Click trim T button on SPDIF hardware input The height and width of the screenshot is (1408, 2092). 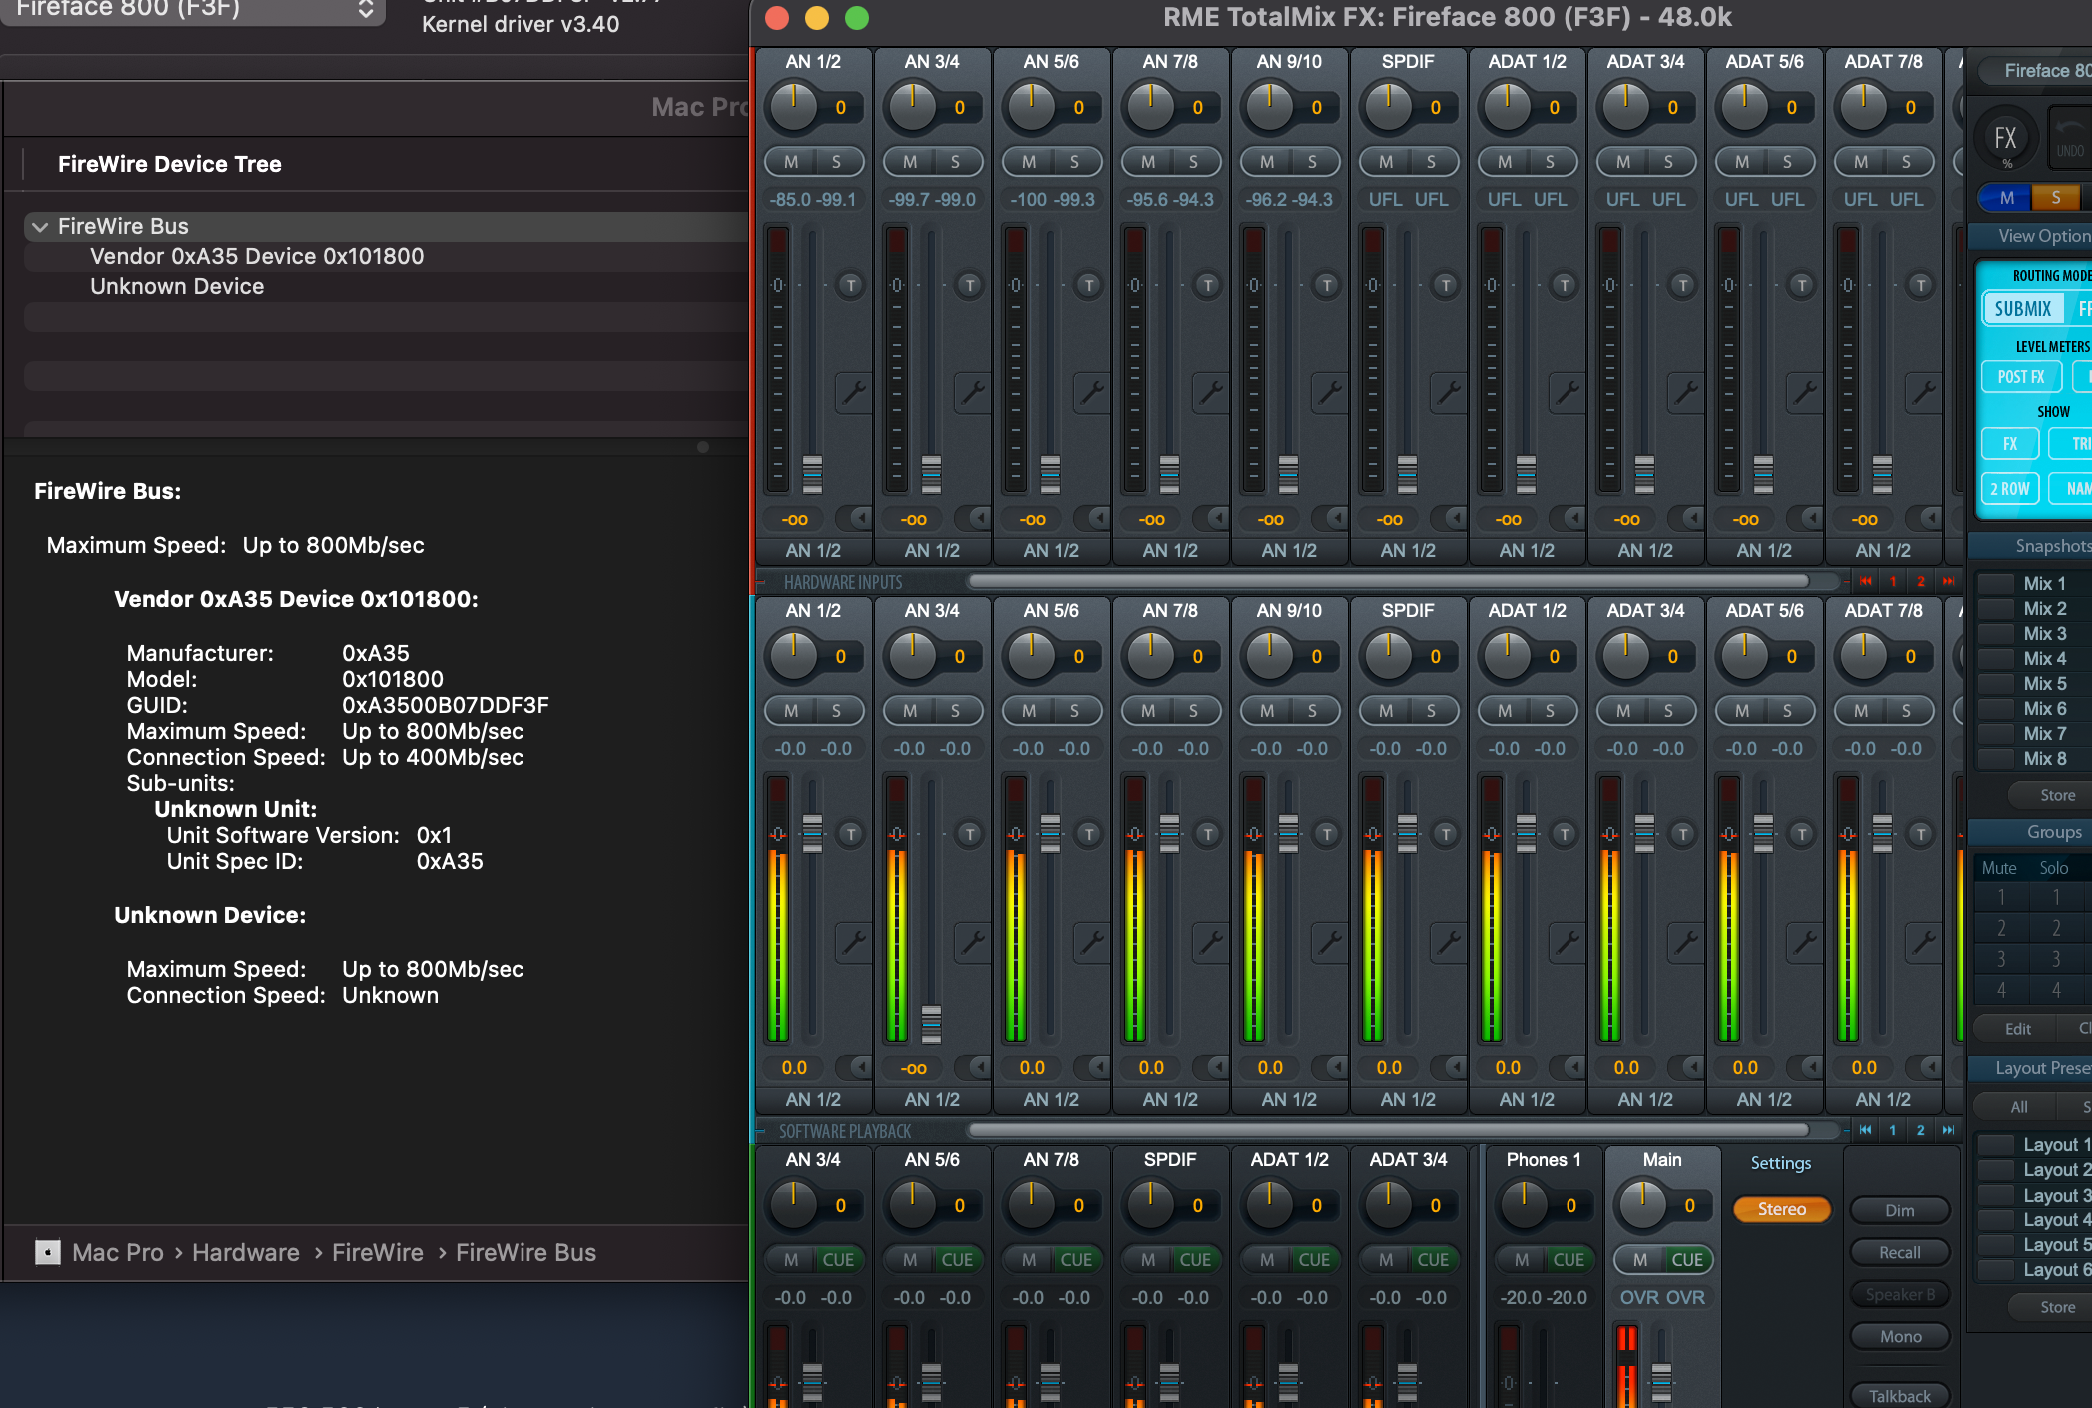(1445, 286)
